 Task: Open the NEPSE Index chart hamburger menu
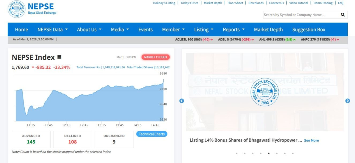(59, 57)
